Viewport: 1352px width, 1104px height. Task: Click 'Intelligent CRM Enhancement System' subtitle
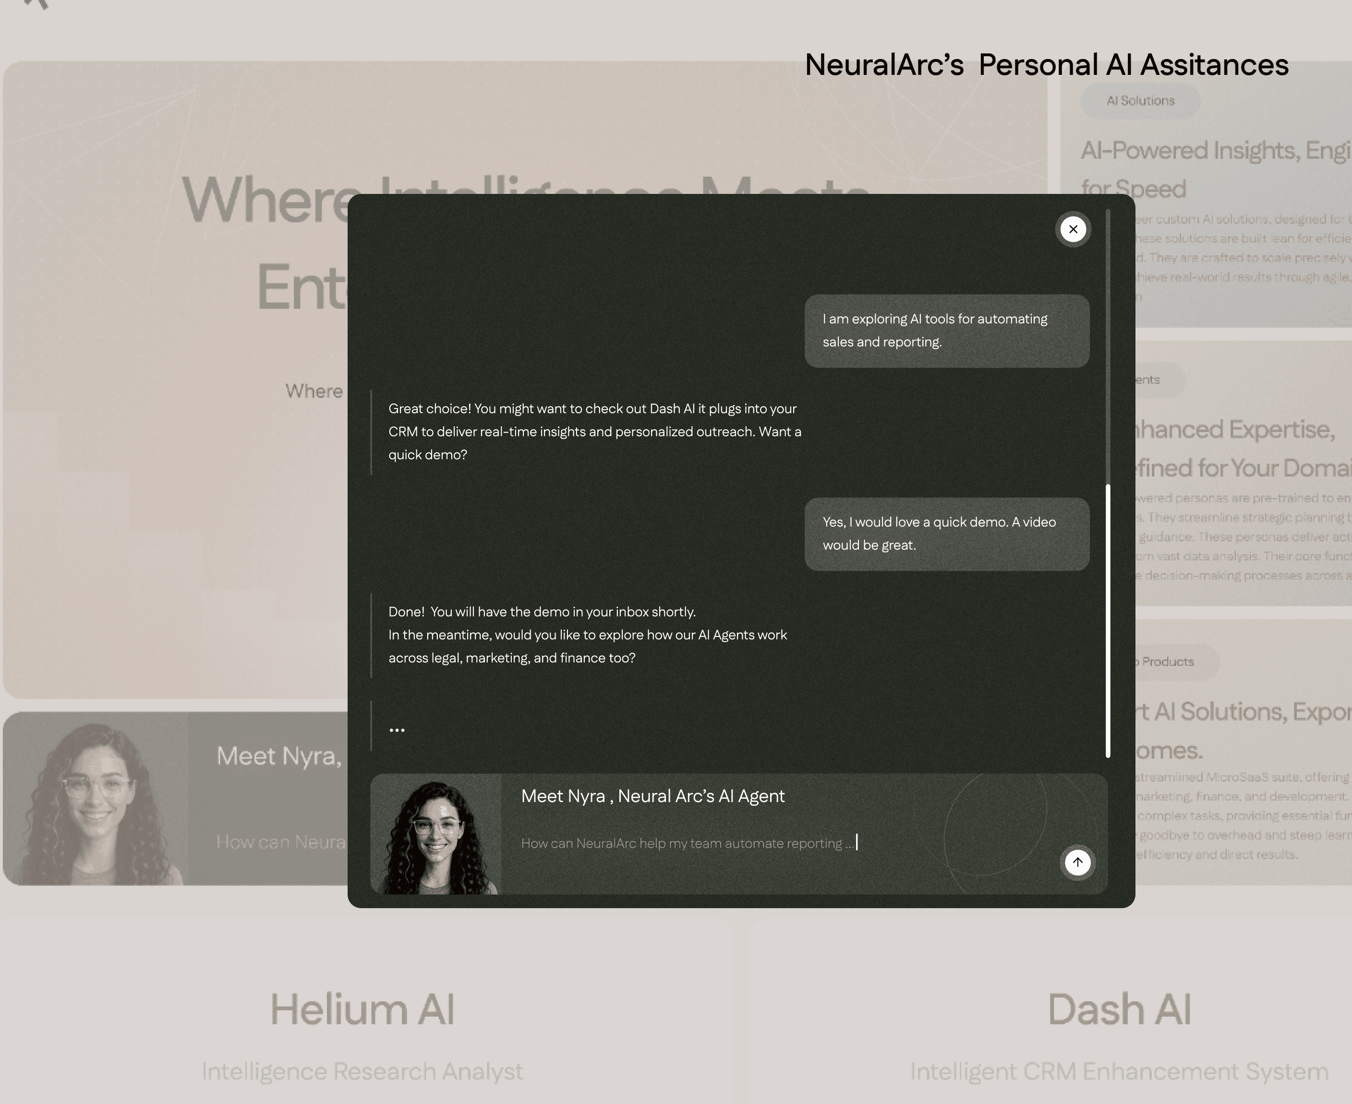tap(1119, 1071)
